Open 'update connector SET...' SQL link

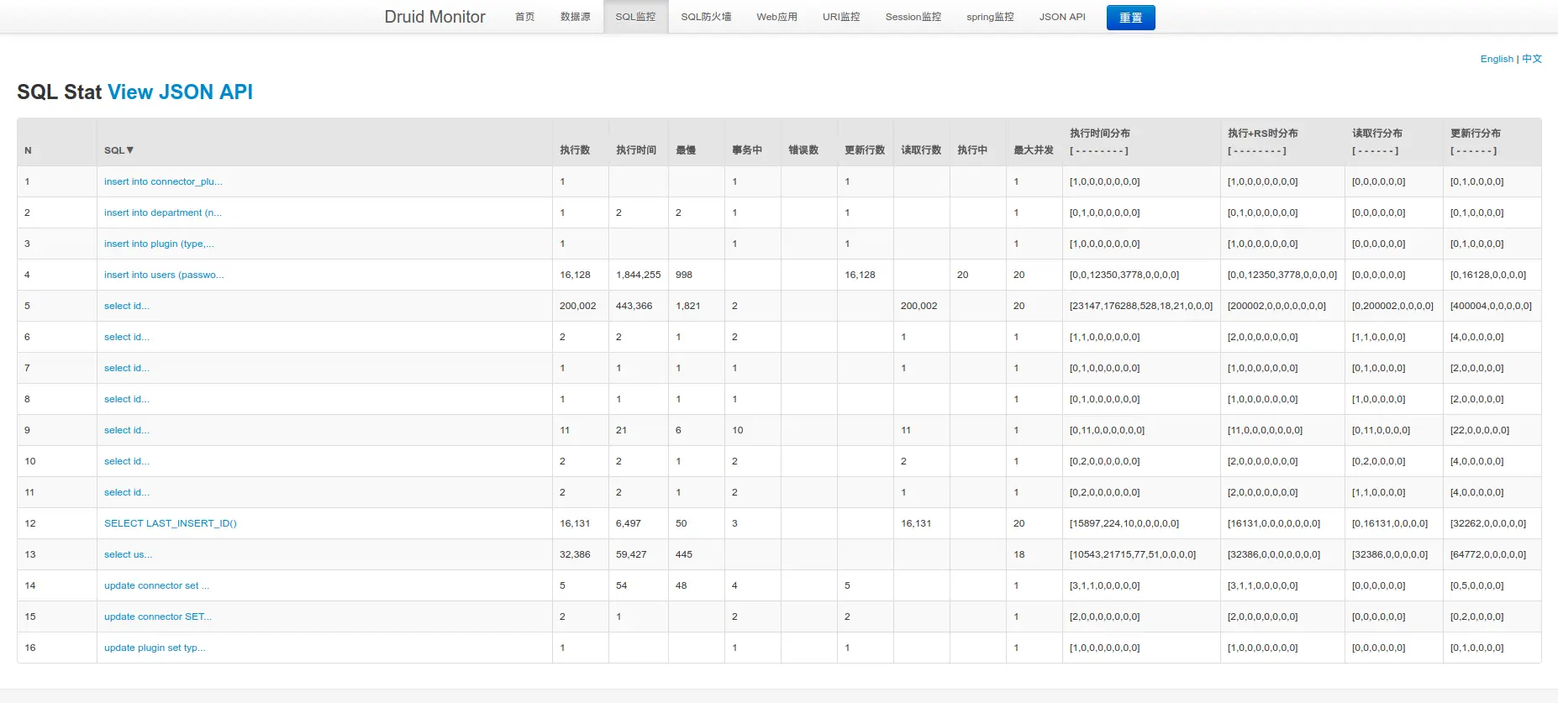158,616
